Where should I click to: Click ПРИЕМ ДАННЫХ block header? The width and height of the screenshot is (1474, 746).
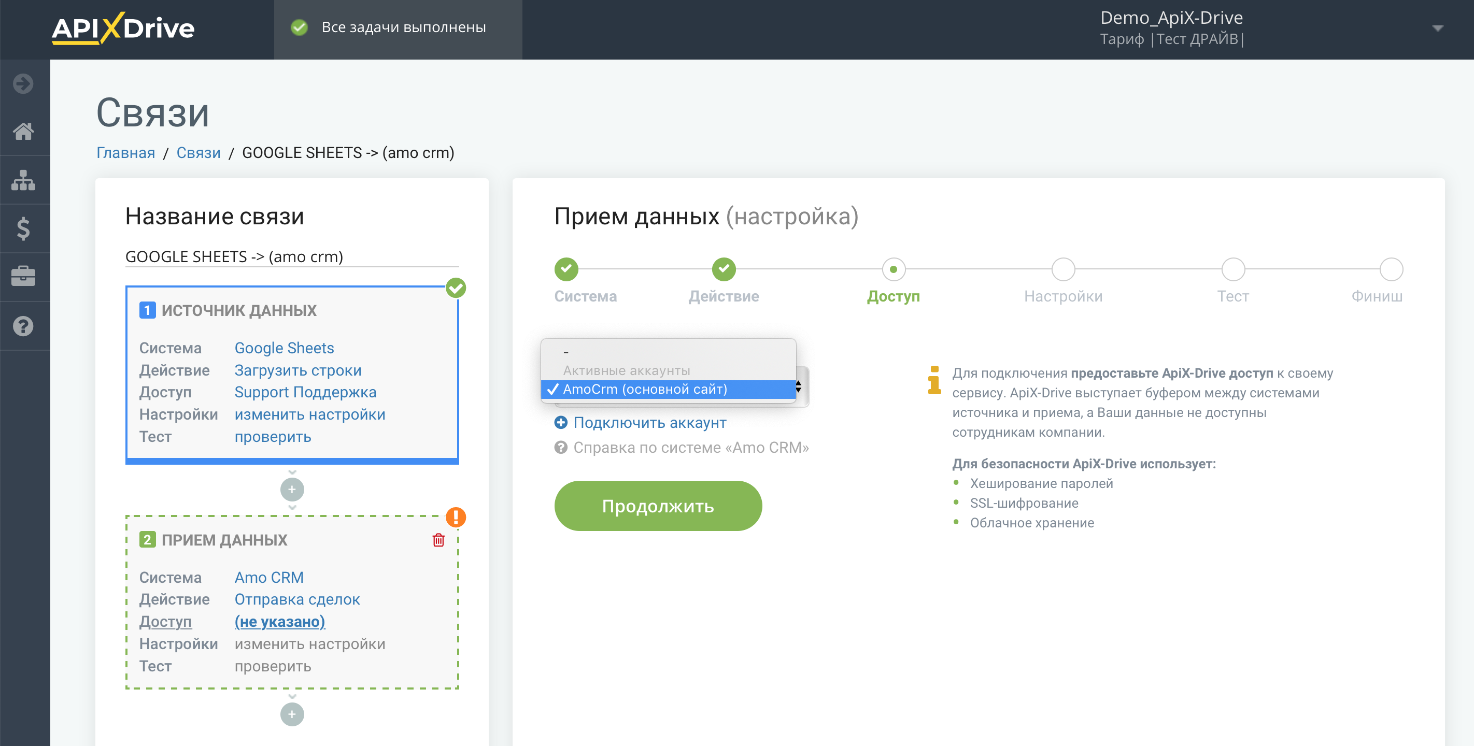(x=224, y=540)
